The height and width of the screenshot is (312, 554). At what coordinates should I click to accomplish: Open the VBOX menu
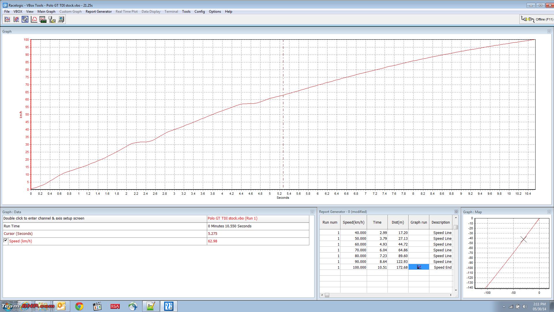point(18,12)
